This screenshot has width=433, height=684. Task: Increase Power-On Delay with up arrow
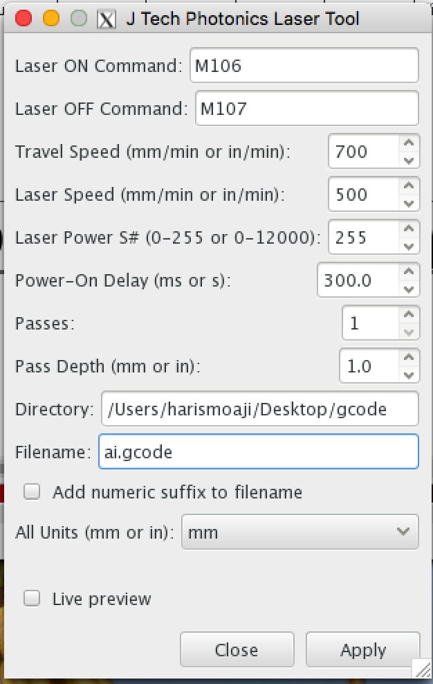[x=409, y=273]
